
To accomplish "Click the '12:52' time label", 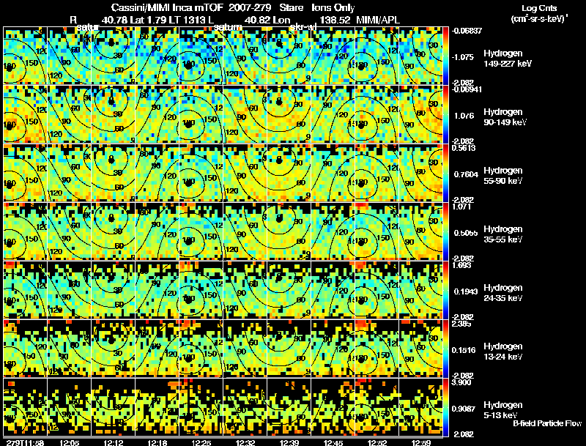I will click(377, 442).
